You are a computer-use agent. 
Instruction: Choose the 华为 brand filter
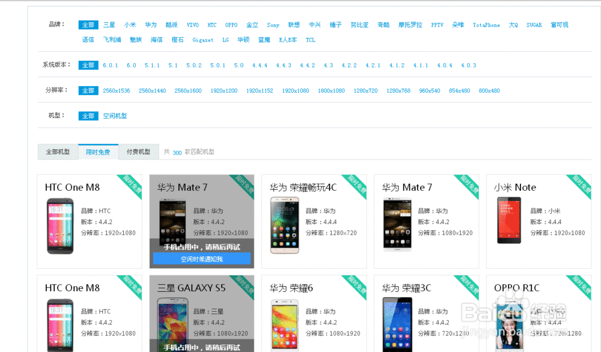coord(151,25)
